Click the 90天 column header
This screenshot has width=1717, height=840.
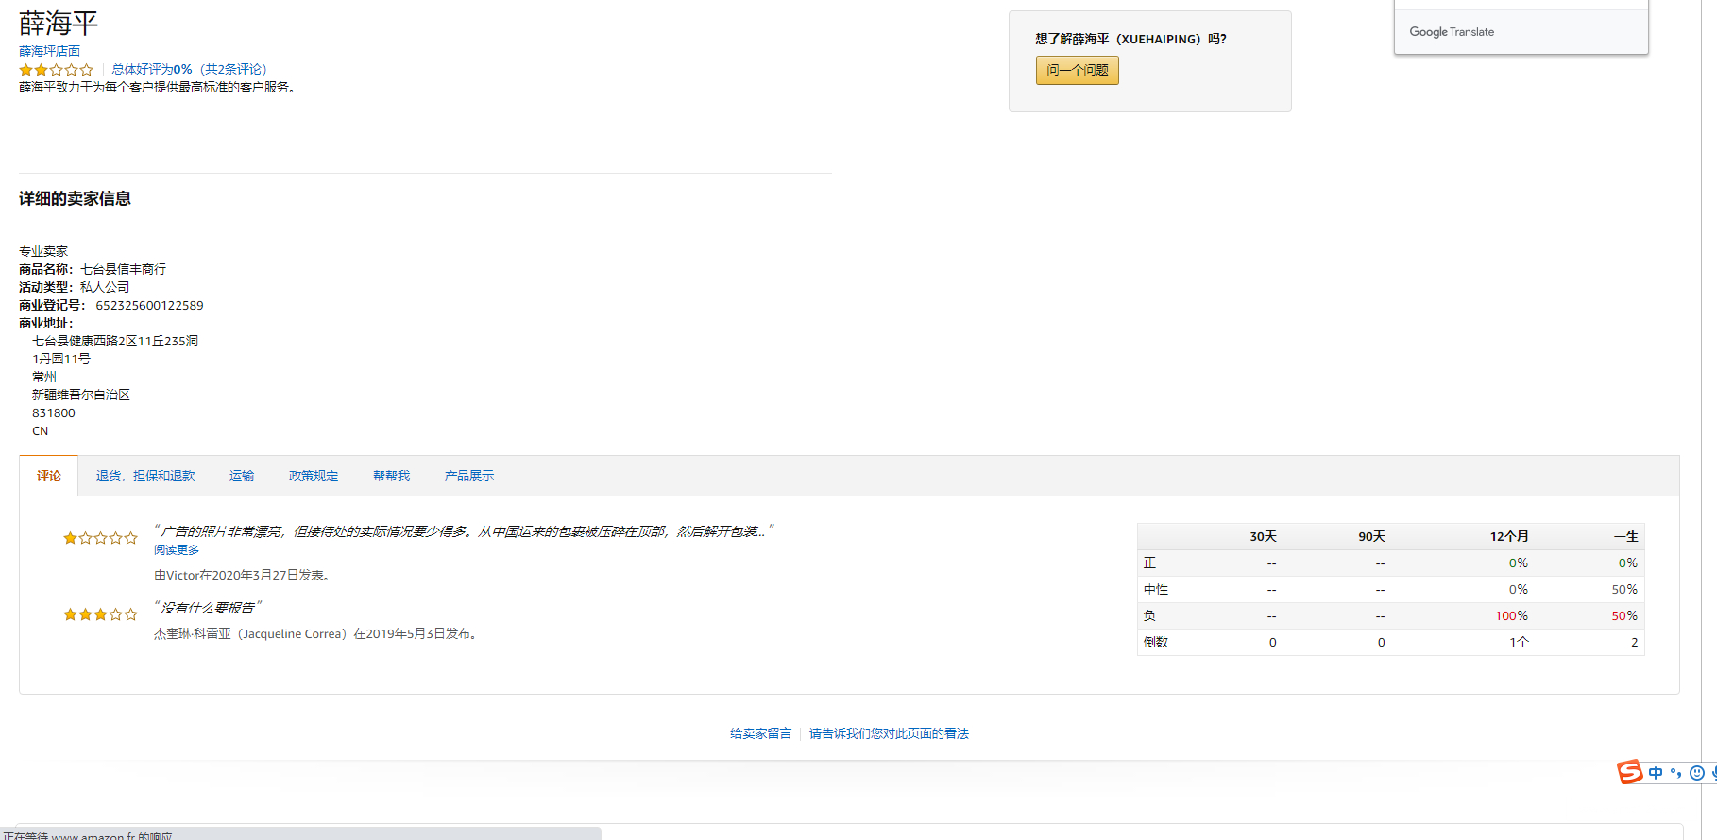(x=1371, y=536)
